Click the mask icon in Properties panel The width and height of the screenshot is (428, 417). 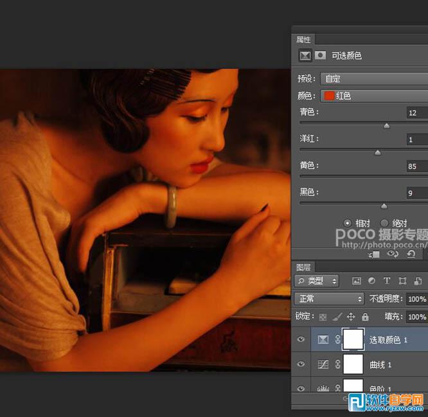pyautogui.click(x=319, y=56)
